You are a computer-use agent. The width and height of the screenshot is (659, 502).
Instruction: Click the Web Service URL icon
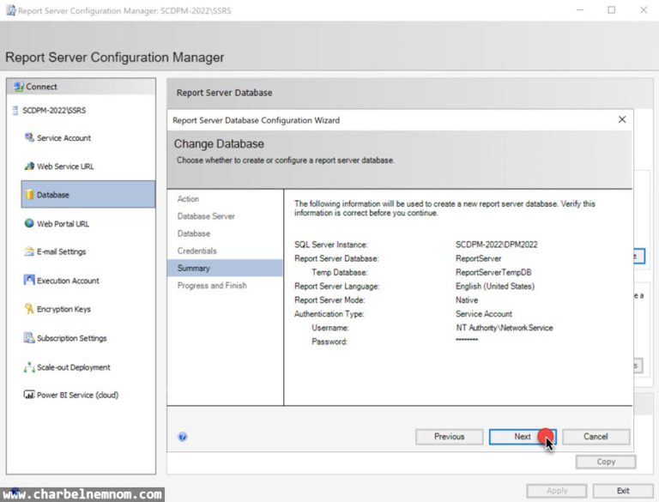click(x=29, y=166)
